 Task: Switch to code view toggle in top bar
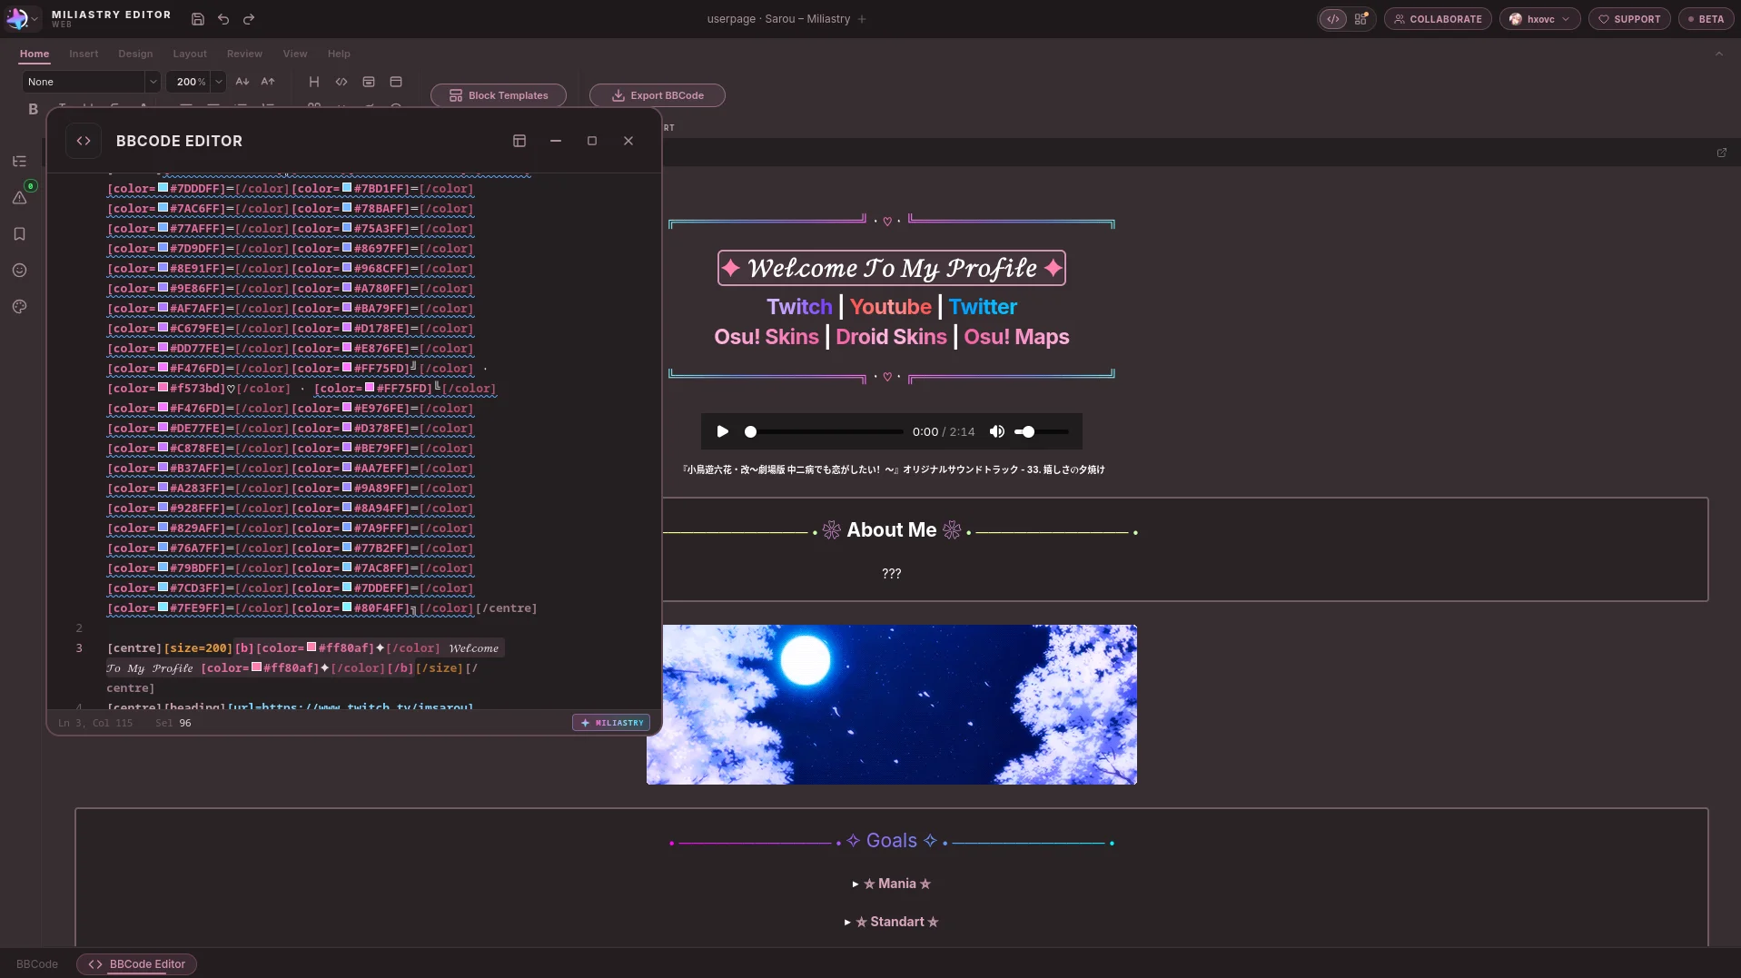(1333, 19)
